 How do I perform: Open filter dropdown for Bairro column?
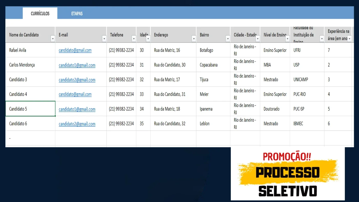228,39
